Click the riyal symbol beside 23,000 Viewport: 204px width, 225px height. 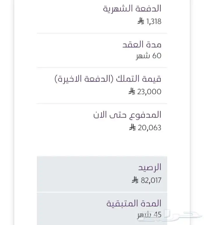coord(132,92)
